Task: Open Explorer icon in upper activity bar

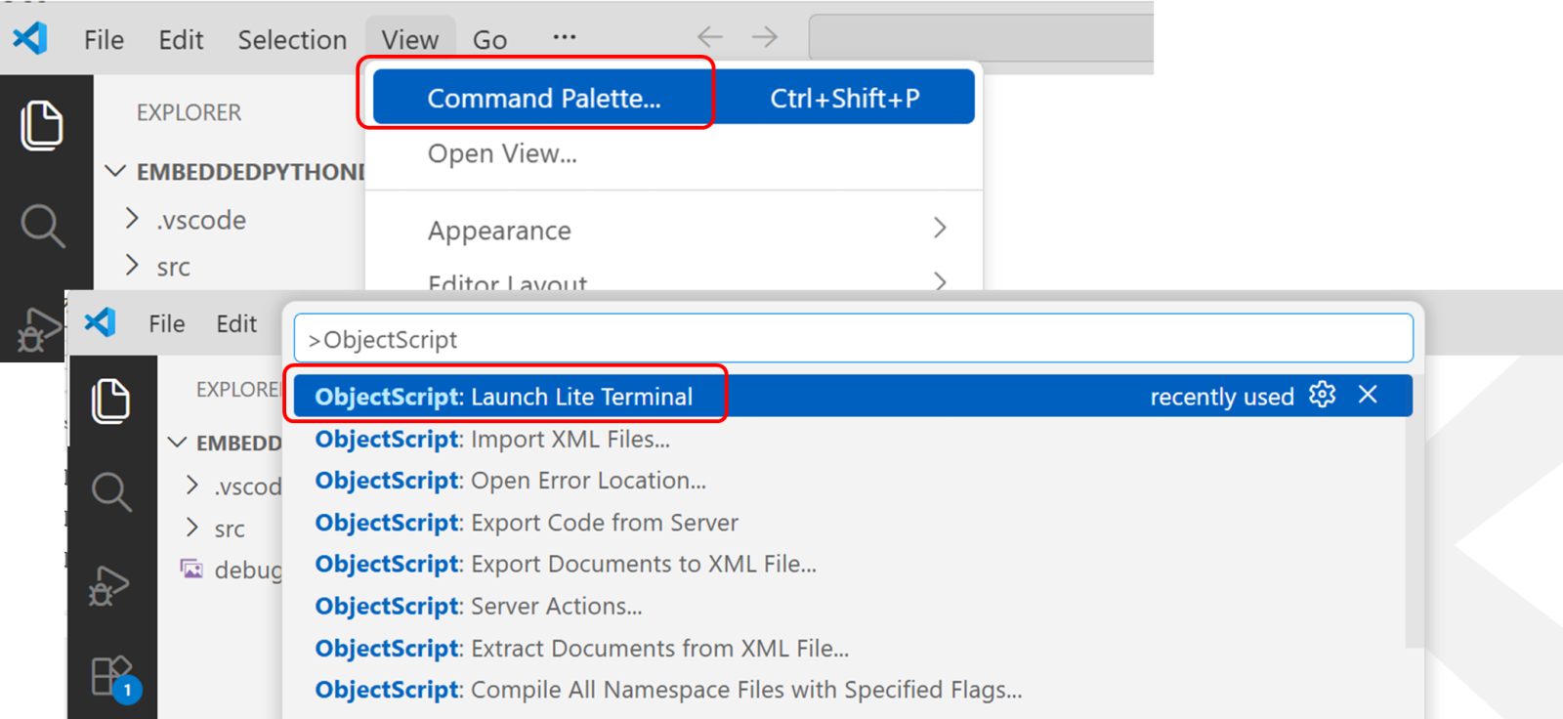Action: pos(42,125)
